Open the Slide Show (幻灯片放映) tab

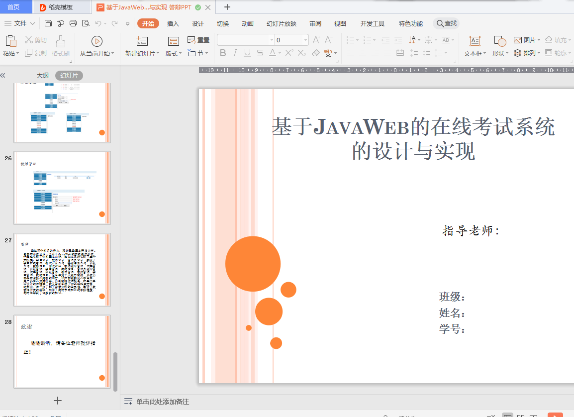click(282, 23)
